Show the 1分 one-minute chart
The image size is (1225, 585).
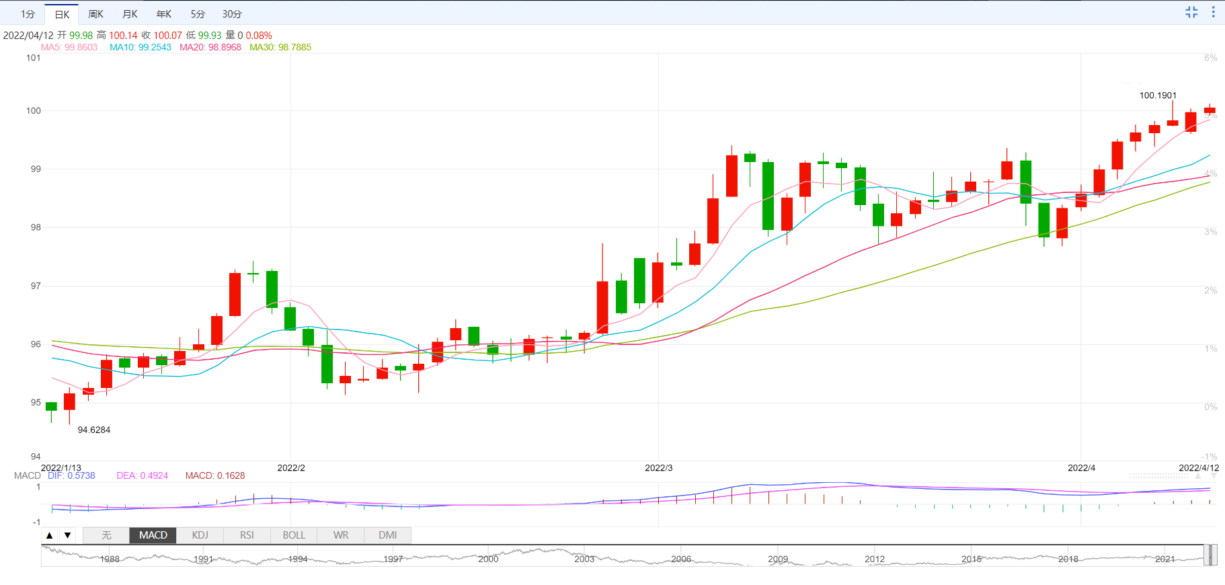(x=28, y=14)
